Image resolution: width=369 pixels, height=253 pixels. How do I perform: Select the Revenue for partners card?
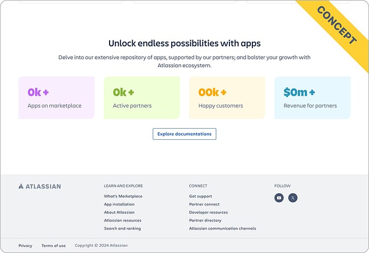(x=312, y=98)
